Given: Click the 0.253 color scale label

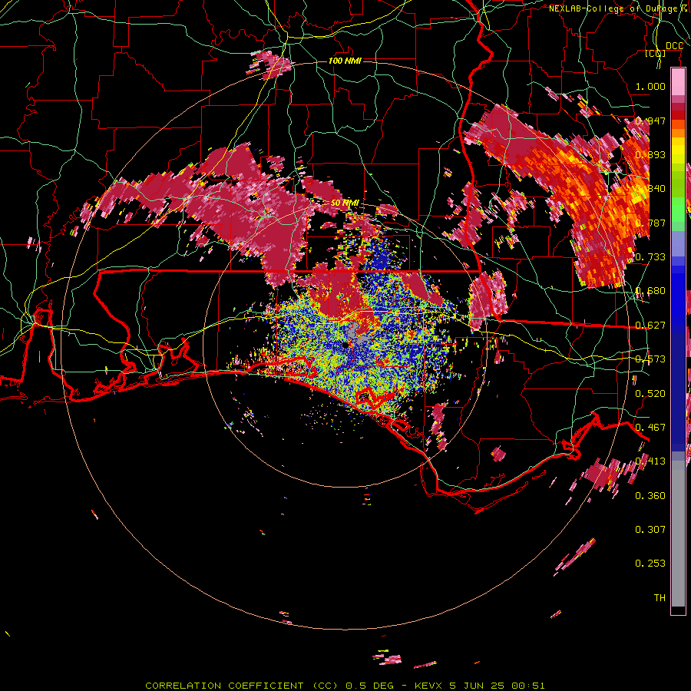Looking at the screenshot, I should [650, 564].
